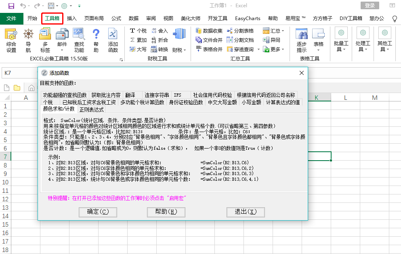Confirm with the 确定(C) button
The width and height of the screenshot is (401, 254).
tap(98, 212)
